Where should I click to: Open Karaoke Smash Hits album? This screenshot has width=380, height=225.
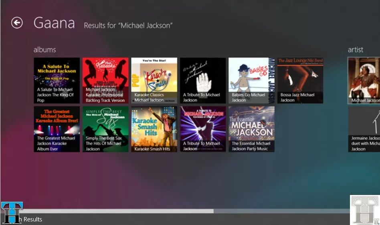tap(154, 129)
